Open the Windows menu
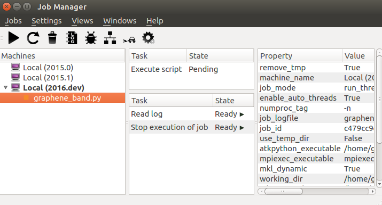The width and height of the screenshot is (382, 205). tap(120, 21)
